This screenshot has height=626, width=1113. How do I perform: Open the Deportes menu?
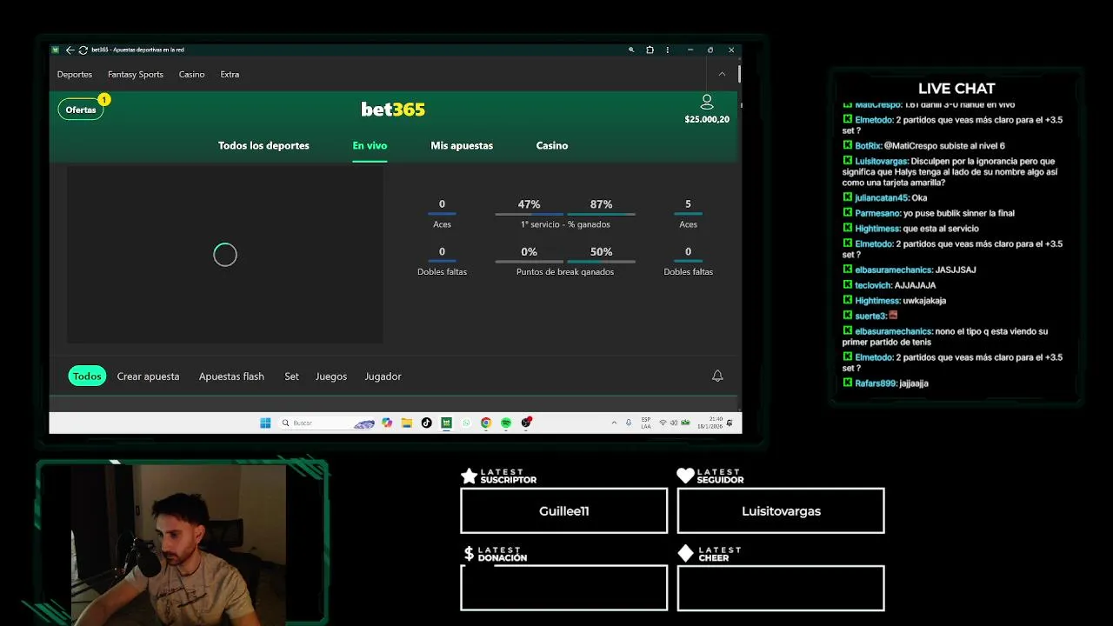point(75,74)
